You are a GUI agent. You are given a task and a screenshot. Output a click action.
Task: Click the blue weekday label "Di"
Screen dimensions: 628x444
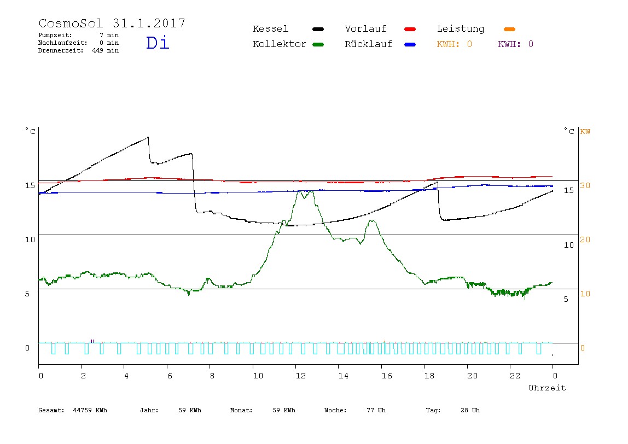coord(158,43)
